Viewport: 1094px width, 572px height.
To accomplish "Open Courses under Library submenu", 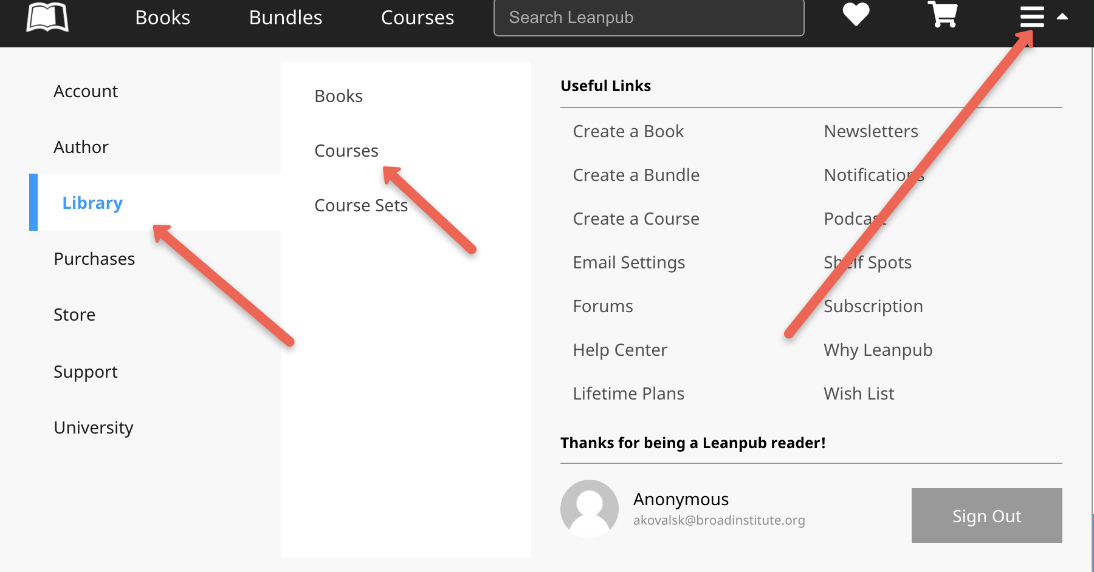I will [346, 151].
